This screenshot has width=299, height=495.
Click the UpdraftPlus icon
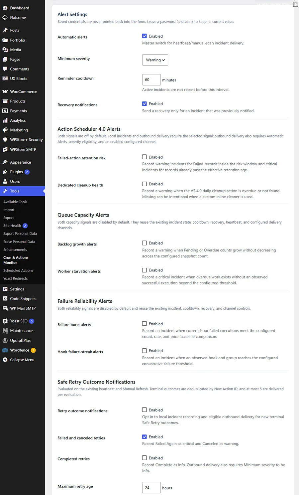5,341
